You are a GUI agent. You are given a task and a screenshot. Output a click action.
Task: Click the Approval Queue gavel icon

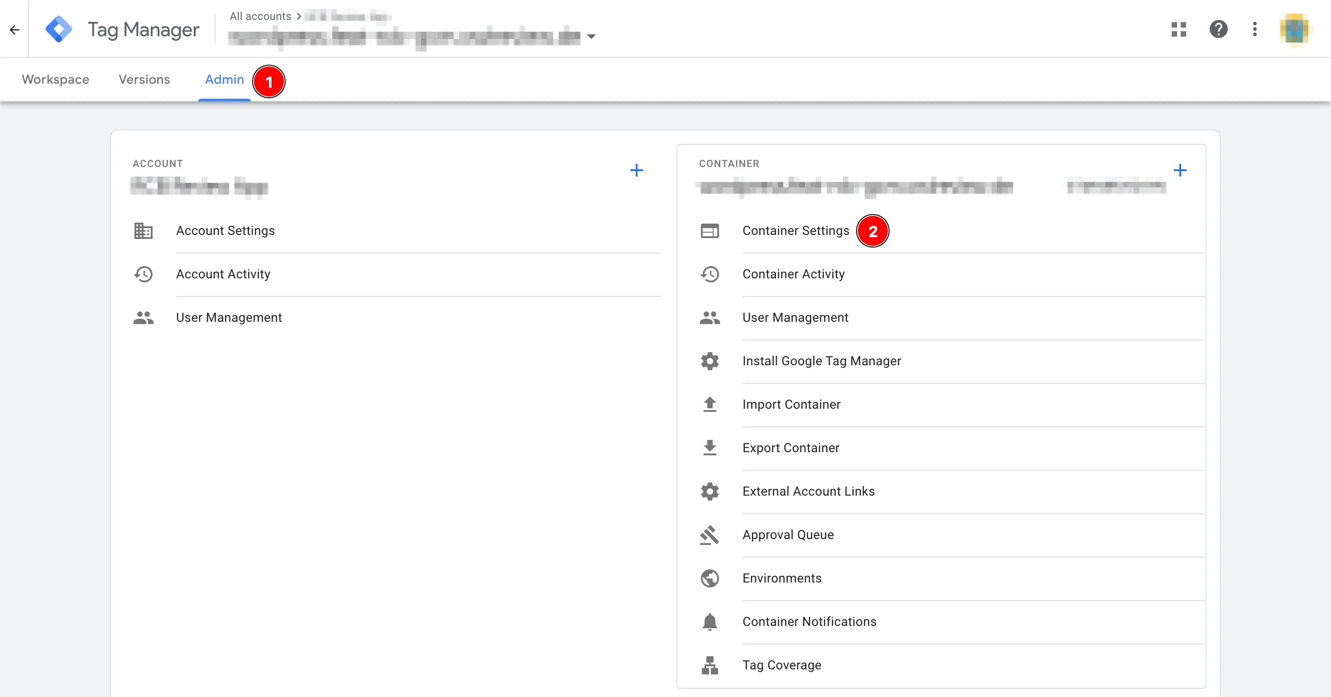tap(709, 535)
